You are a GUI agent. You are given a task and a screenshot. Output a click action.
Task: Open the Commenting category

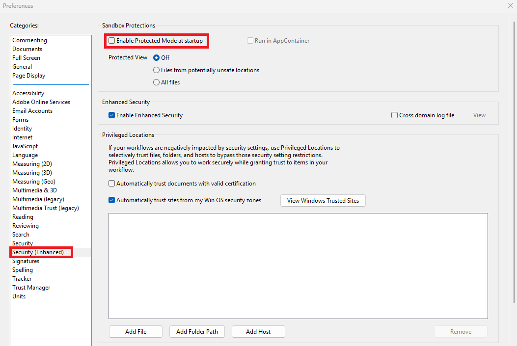click(x=29, y=40)
